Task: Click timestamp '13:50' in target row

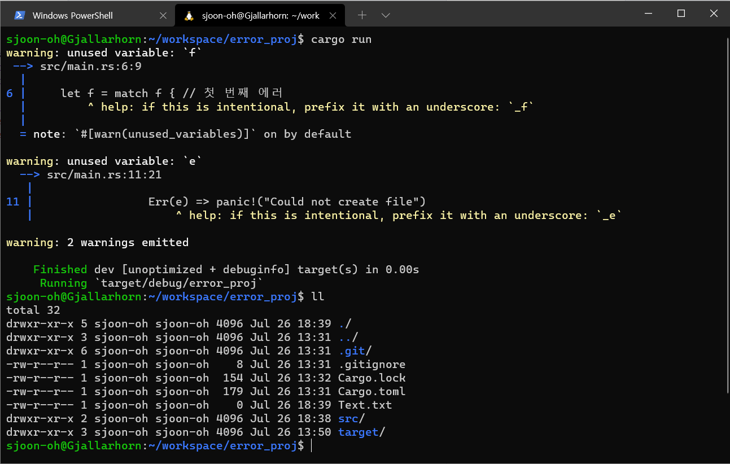Action: [x=314, y=432]
